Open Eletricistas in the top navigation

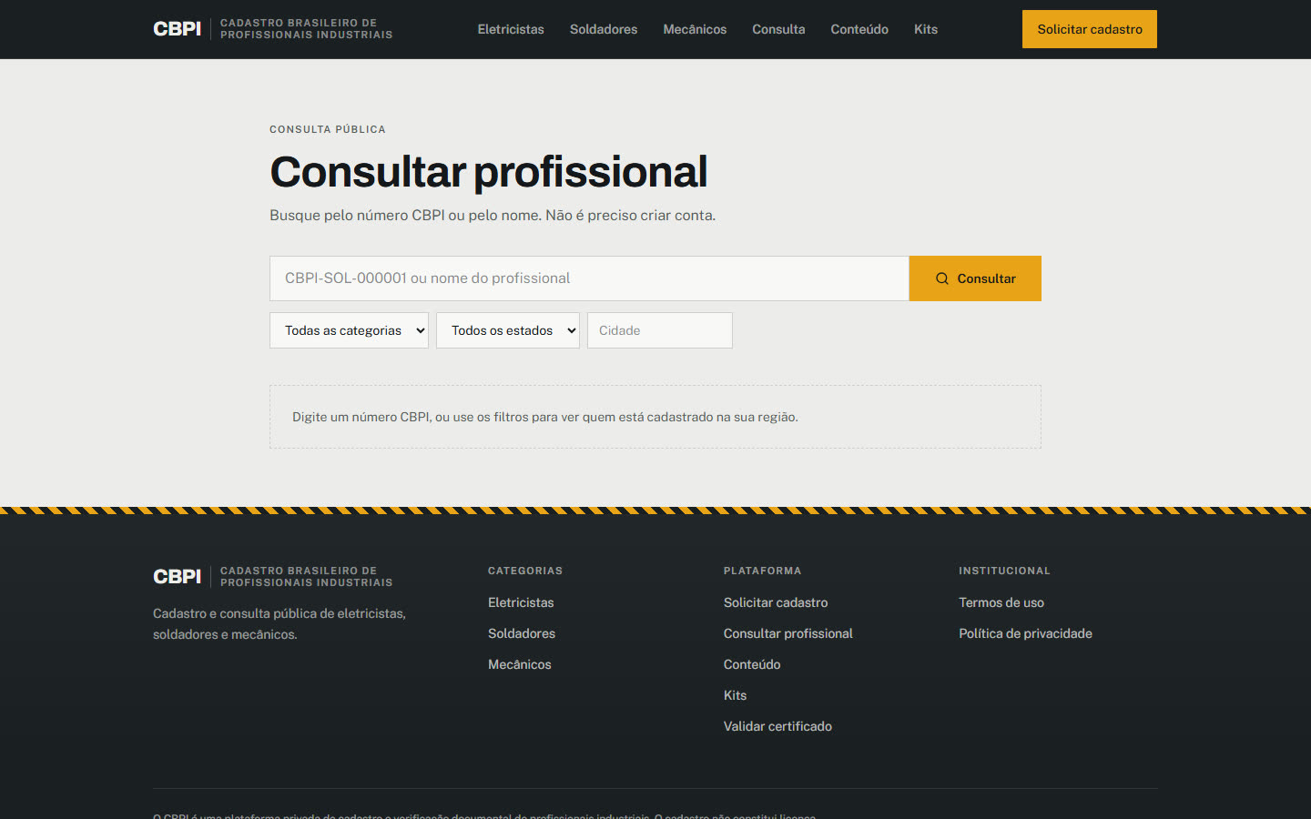click(x=511, y=29)
